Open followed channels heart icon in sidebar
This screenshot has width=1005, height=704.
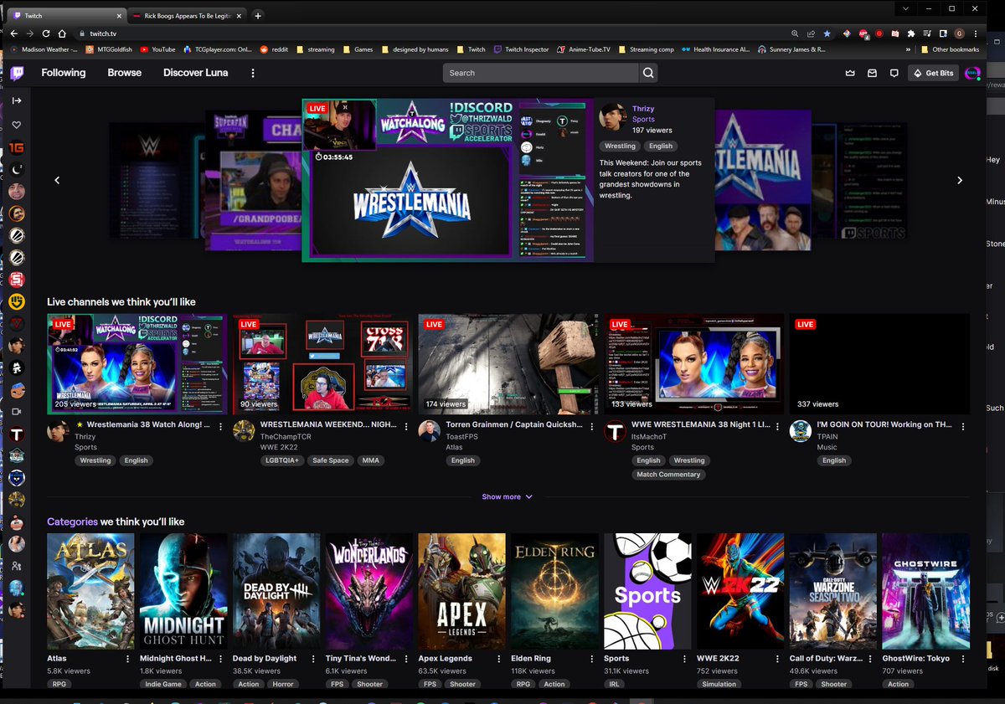[16, 126]
